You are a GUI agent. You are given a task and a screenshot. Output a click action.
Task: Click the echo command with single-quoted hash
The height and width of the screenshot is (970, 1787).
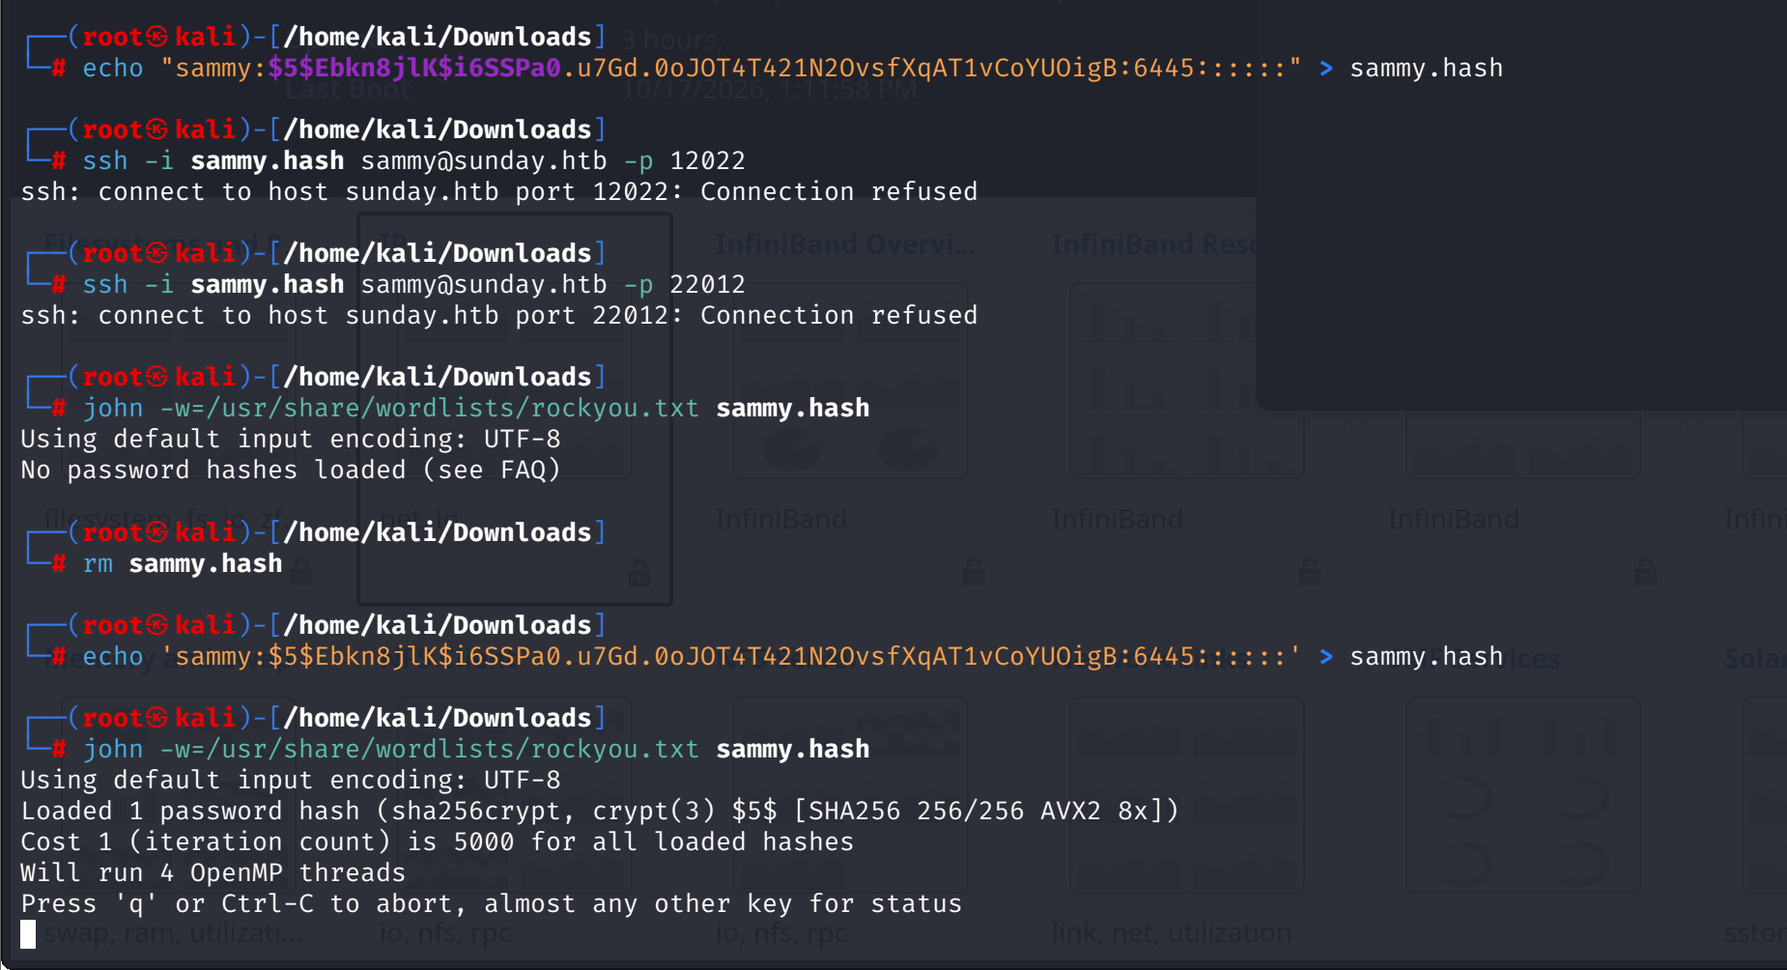tap(793, 657)
